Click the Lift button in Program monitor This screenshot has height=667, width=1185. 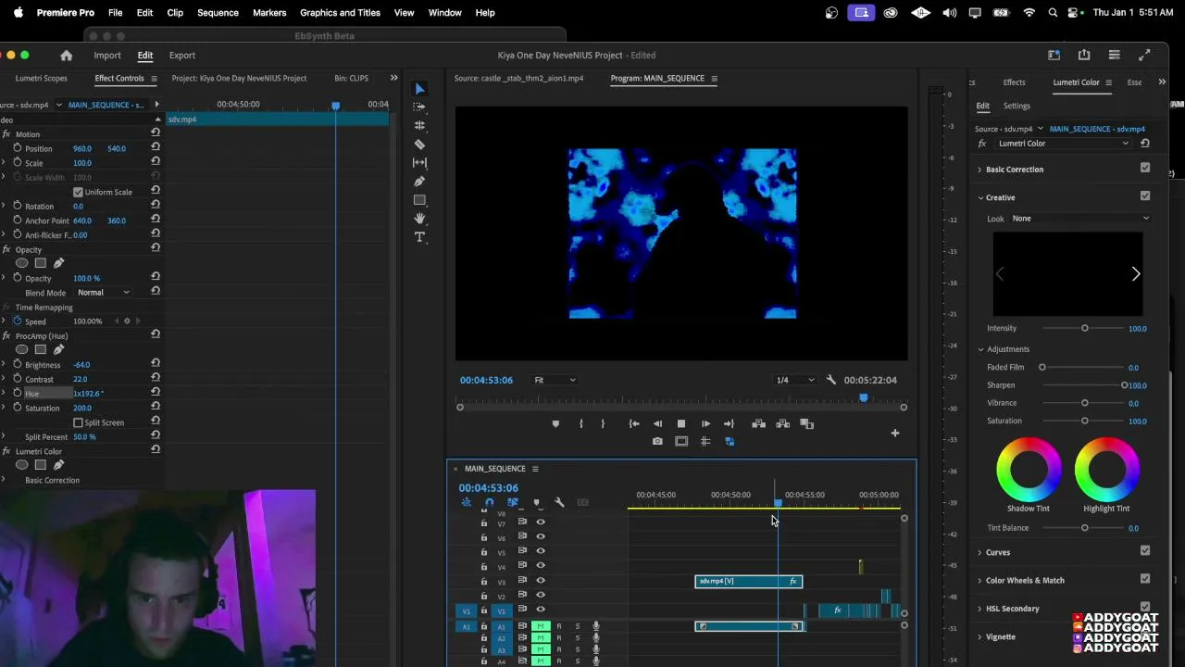(758, 424)
